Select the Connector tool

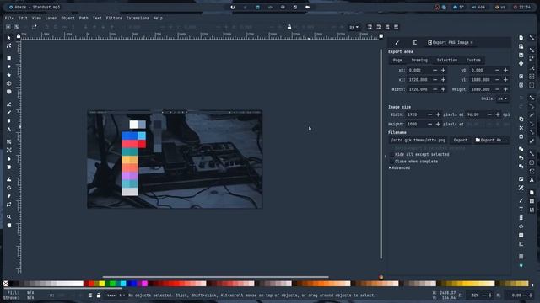(9, 205)
